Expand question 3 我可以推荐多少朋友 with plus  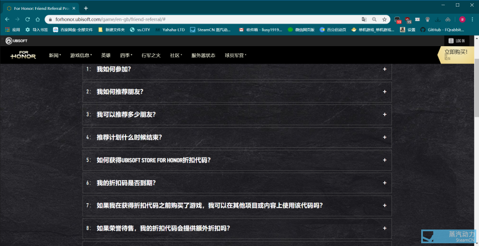click(x=385, y=114)
